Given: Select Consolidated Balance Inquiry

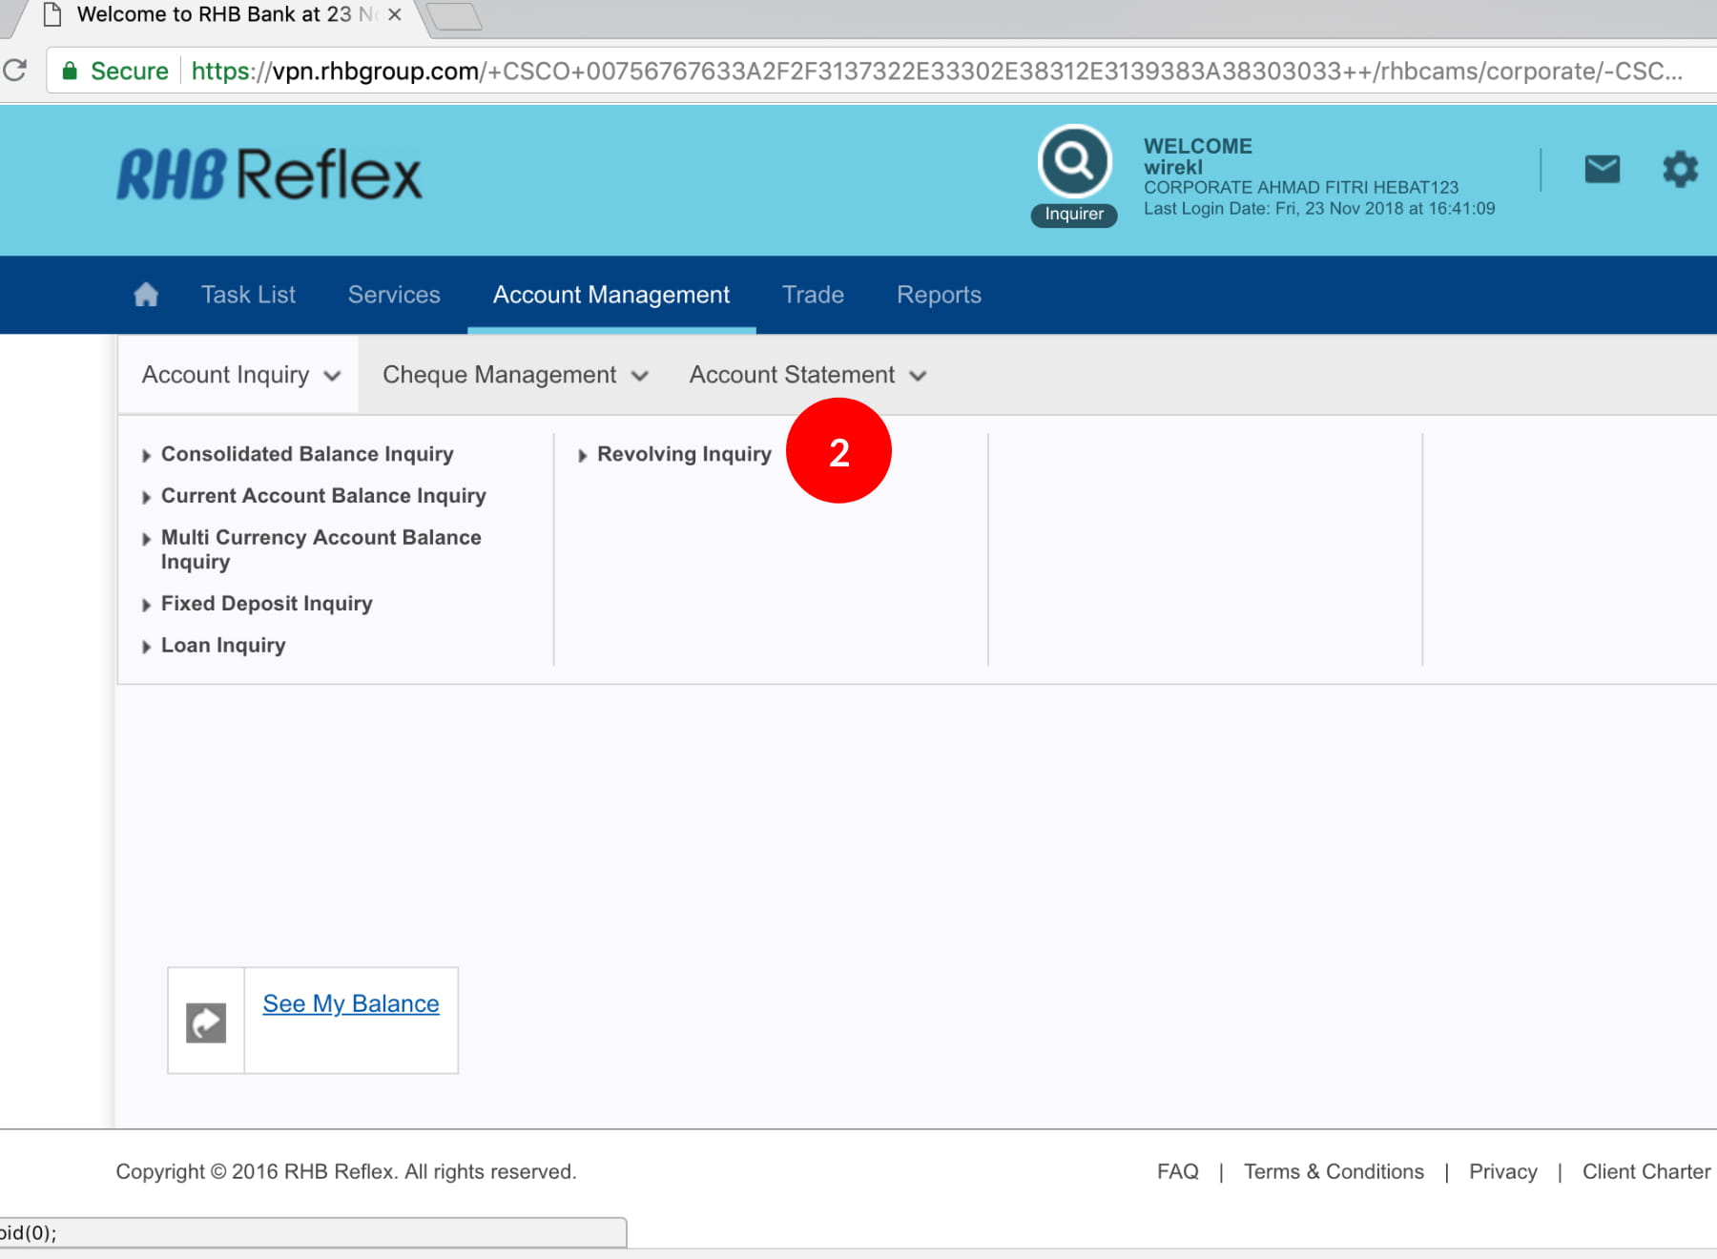Looking at the screenshot, I should (307, 454).
